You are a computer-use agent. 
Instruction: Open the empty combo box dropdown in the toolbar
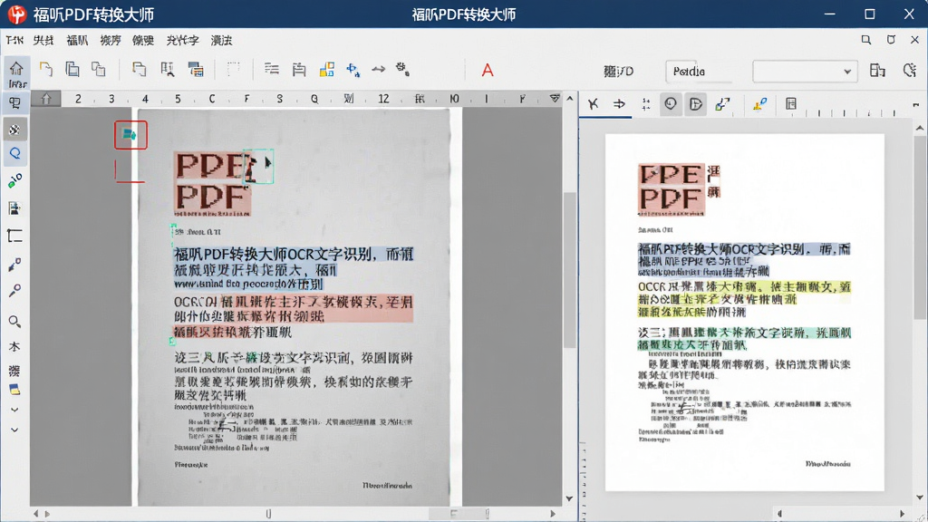point(805,71)
